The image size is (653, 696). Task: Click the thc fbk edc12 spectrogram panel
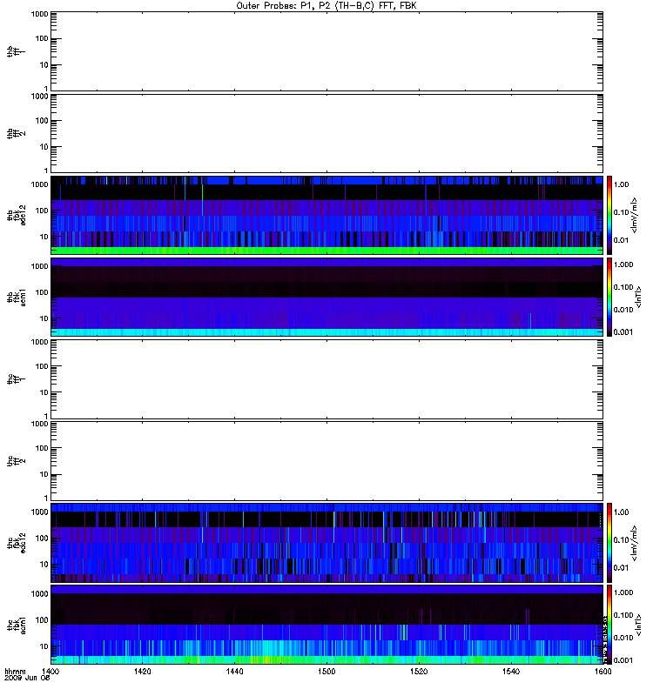pyautogui.click(x=326, y=542)
